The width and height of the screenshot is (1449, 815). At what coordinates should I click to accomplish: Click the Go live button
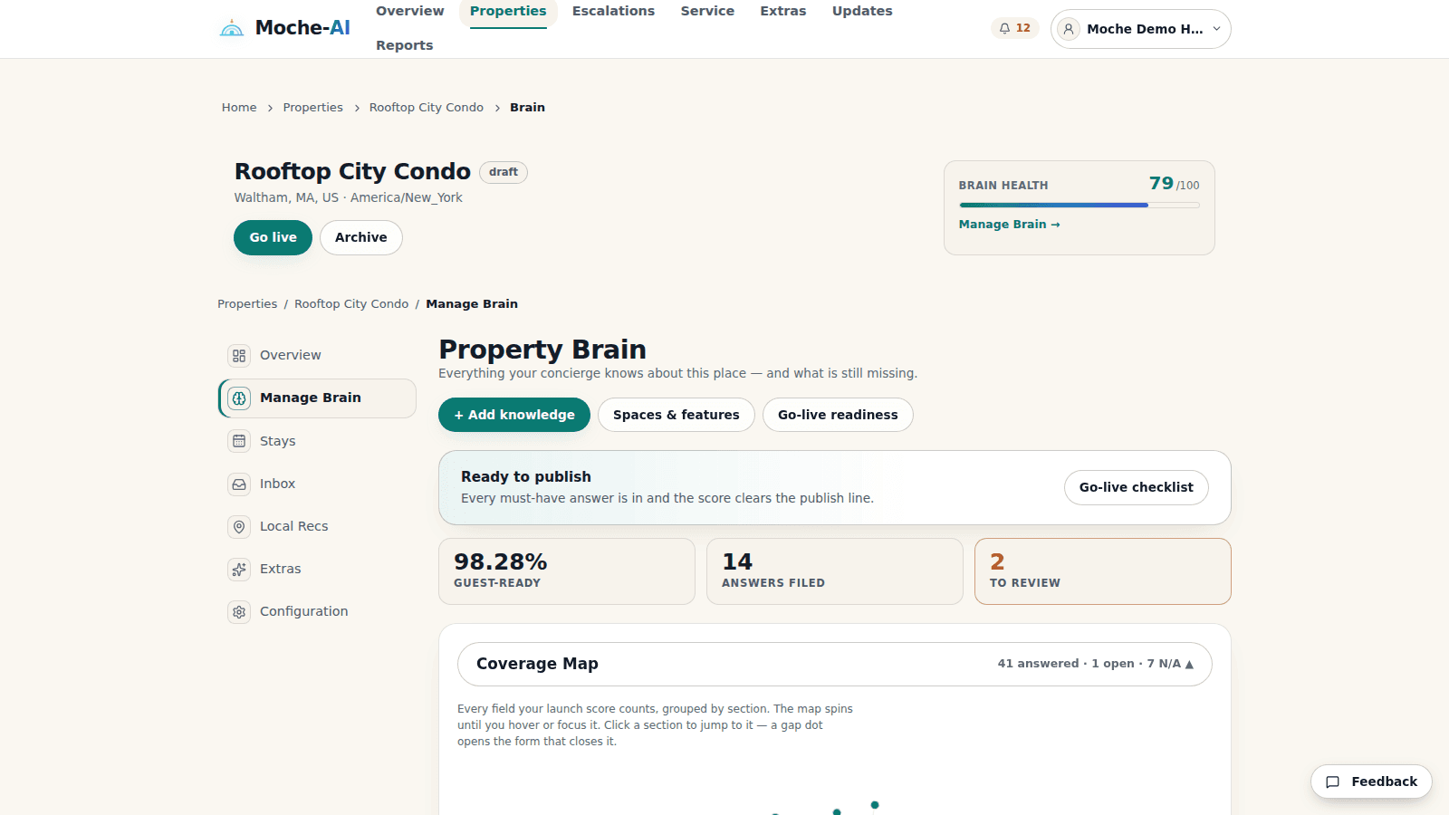tap(273, 237)
